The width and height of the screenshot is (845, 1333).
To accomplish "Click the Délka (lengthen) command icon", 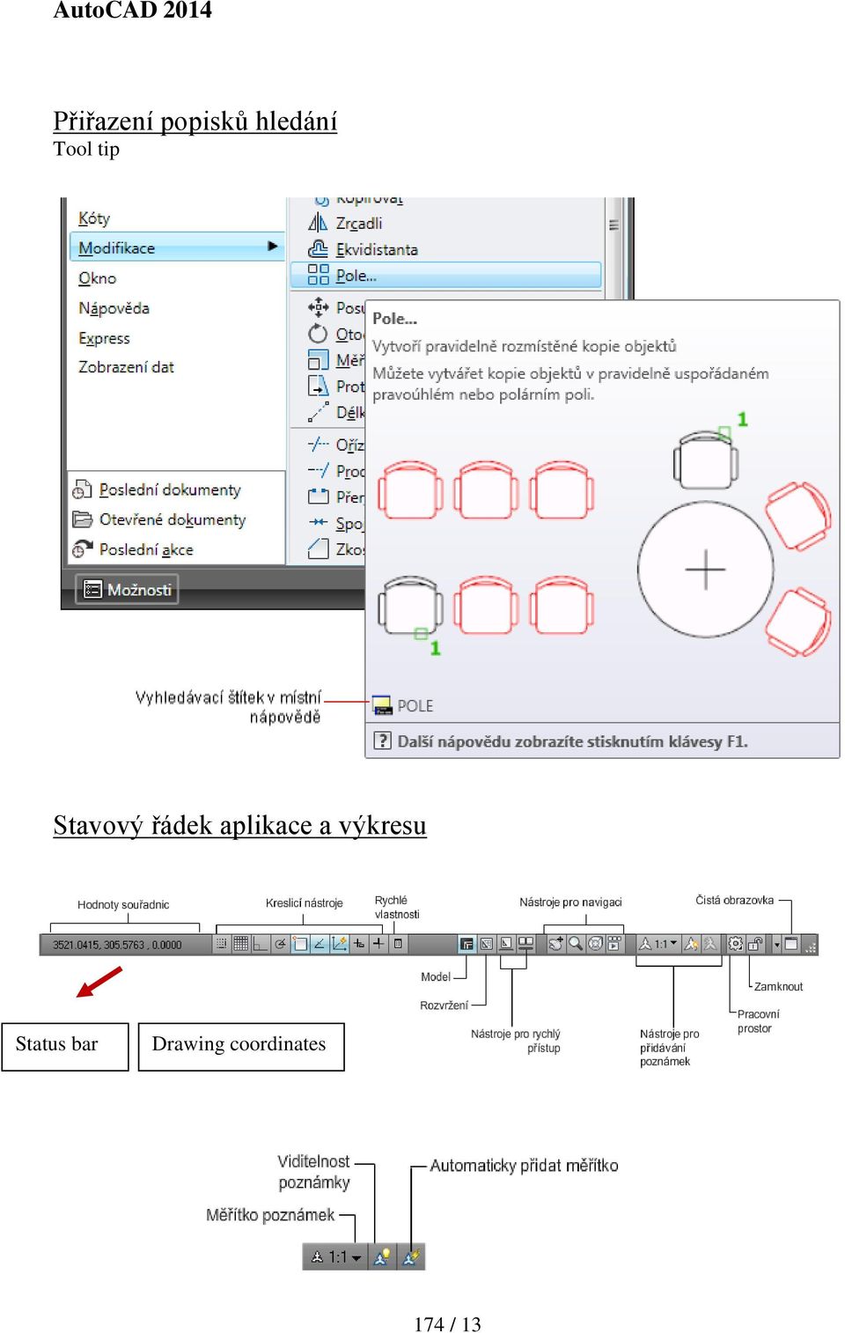I will pyautogui.click(x=318, y=412).
